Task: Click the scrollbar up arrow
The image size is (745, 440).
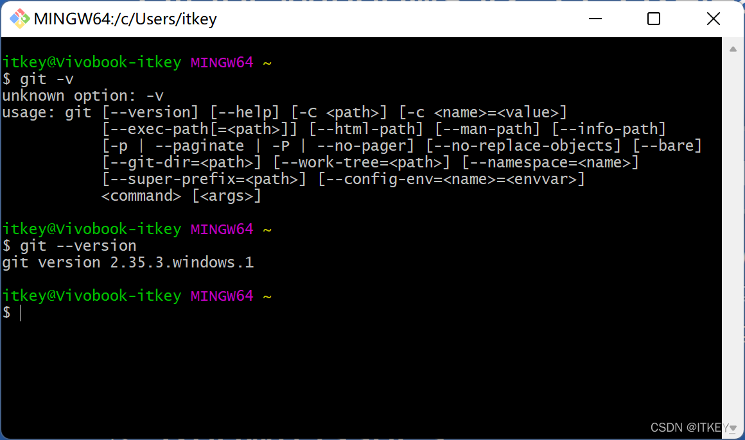Action: (x=733, y=49)
